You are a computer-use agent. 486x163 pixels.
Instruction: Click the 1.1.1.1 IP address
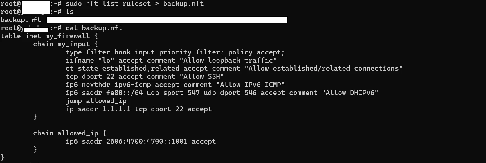pos(116,109)
